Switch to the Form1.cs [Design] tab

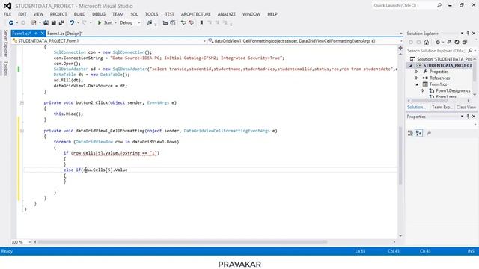[65, 34]
